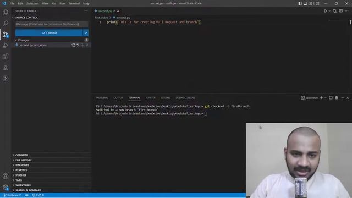Click the commit message input field
The height and width of the screenshot is (198, 352).
(52, 24)
